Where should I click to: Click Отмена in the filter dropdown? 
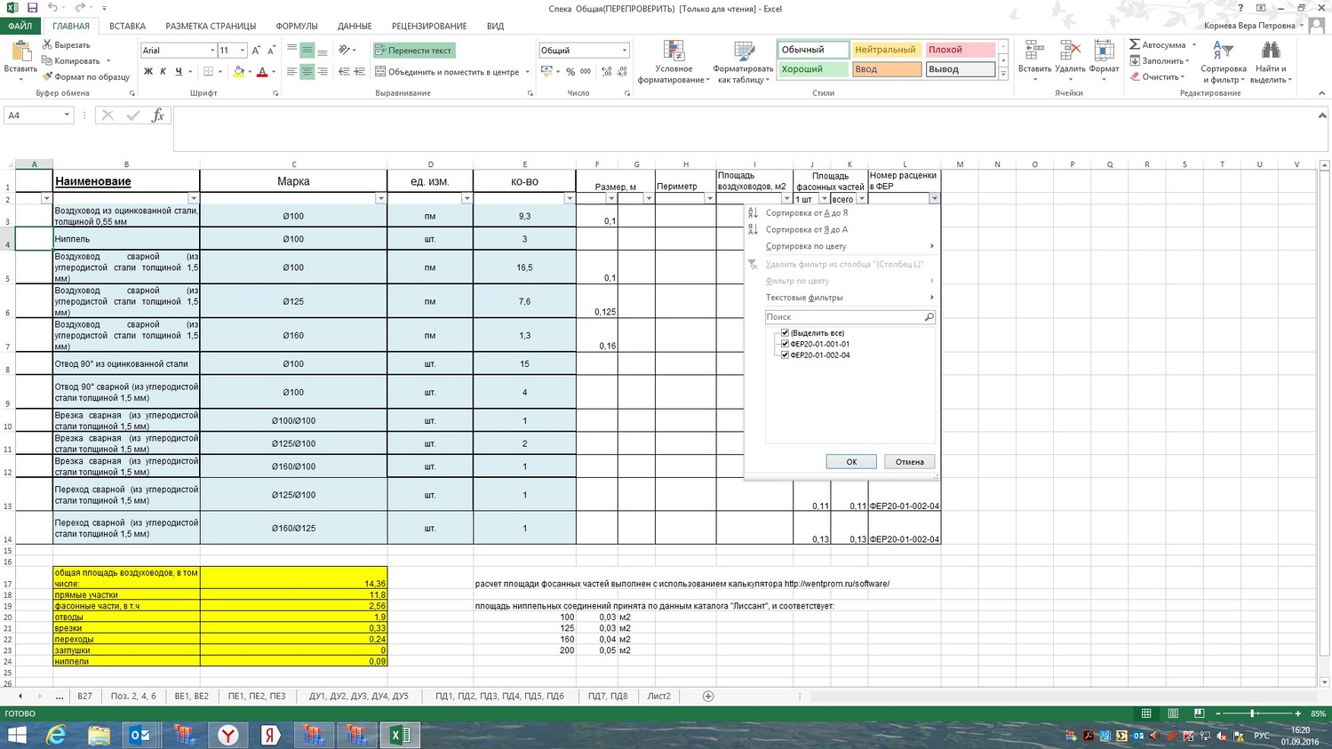pyautogui.click(x=910, y=462)
